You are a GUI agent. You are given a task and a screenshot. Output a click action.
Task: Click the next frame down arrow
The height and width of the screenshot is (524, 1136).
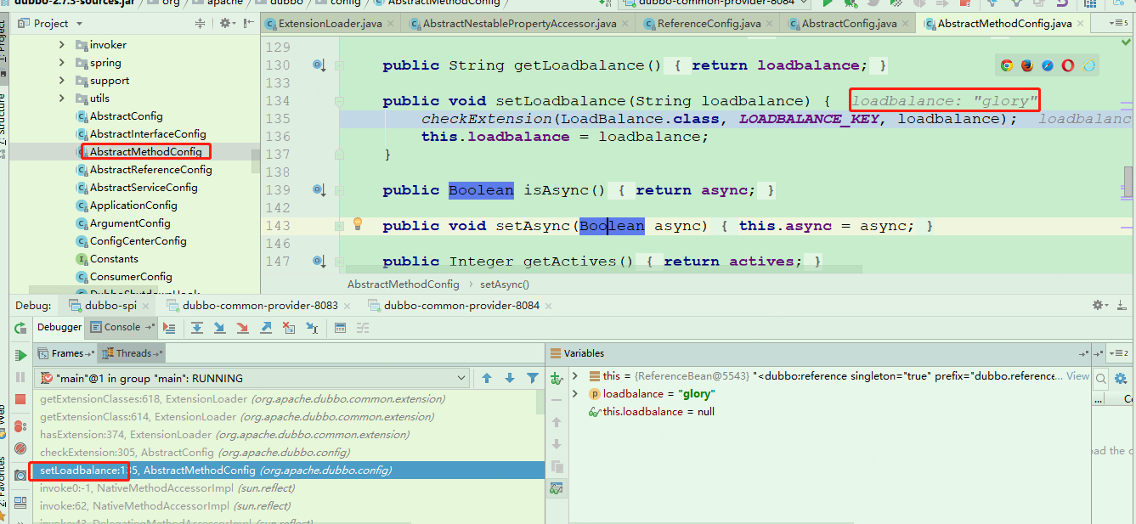pyautogui.click(x=510, y=378)
